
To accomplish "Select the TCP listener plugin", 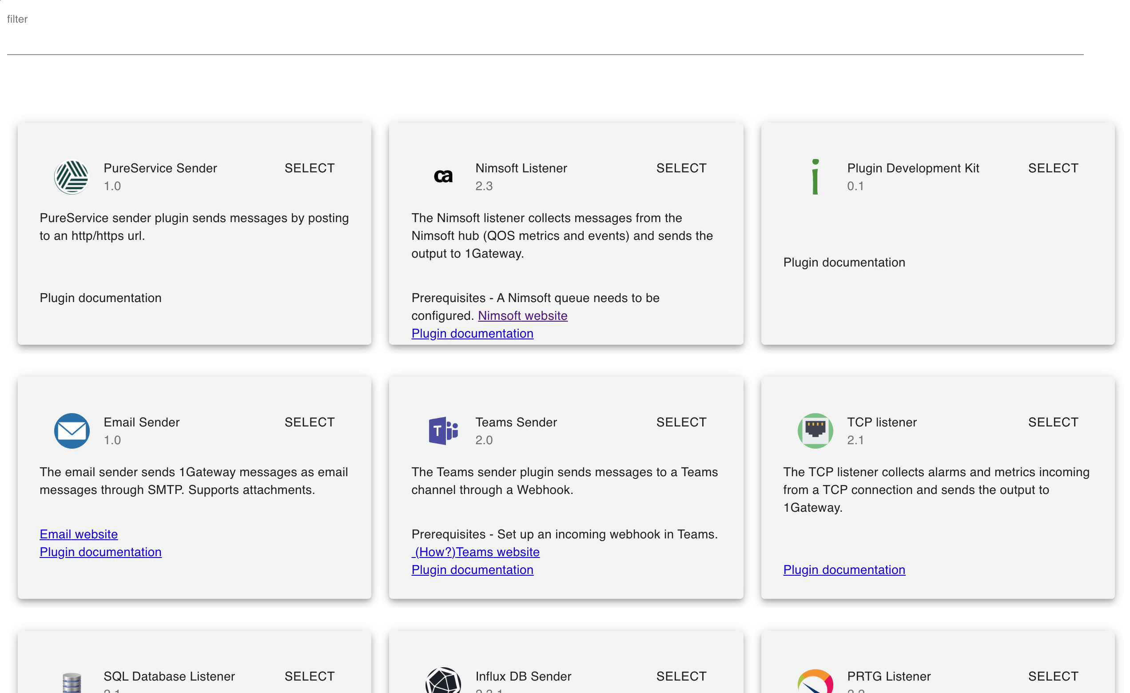I will pyautogui.click(x=1053, y=422).
